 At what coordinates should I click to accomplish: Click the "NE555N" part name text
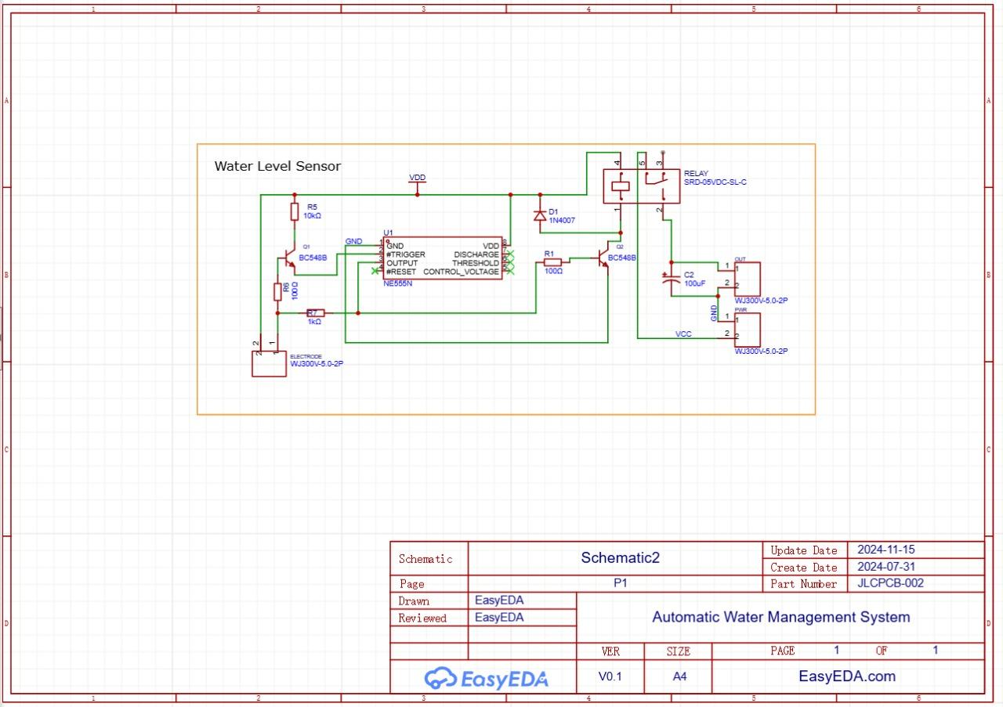point(398,284)
